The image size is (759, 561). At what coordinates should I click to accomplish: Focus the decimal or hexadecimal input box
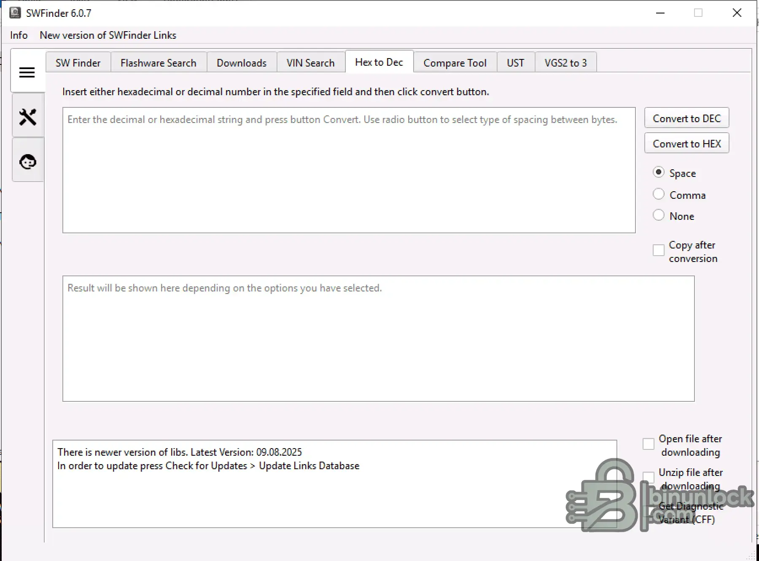coord(349,170)
